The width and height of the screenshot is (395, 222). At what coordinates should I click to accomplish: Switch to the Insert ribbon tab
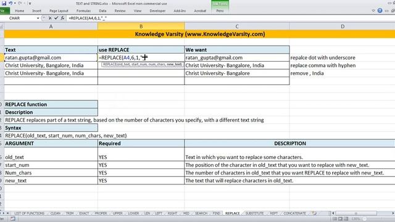pos(37,11)
